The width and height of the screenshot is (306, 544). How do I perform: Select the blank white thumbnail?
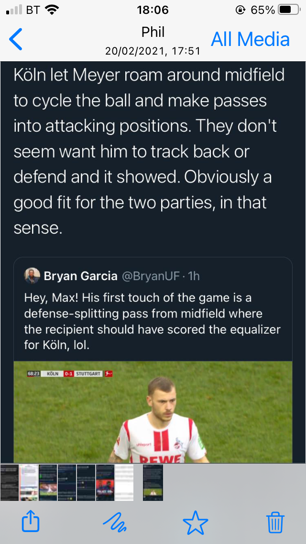click(x=124, y=482)
